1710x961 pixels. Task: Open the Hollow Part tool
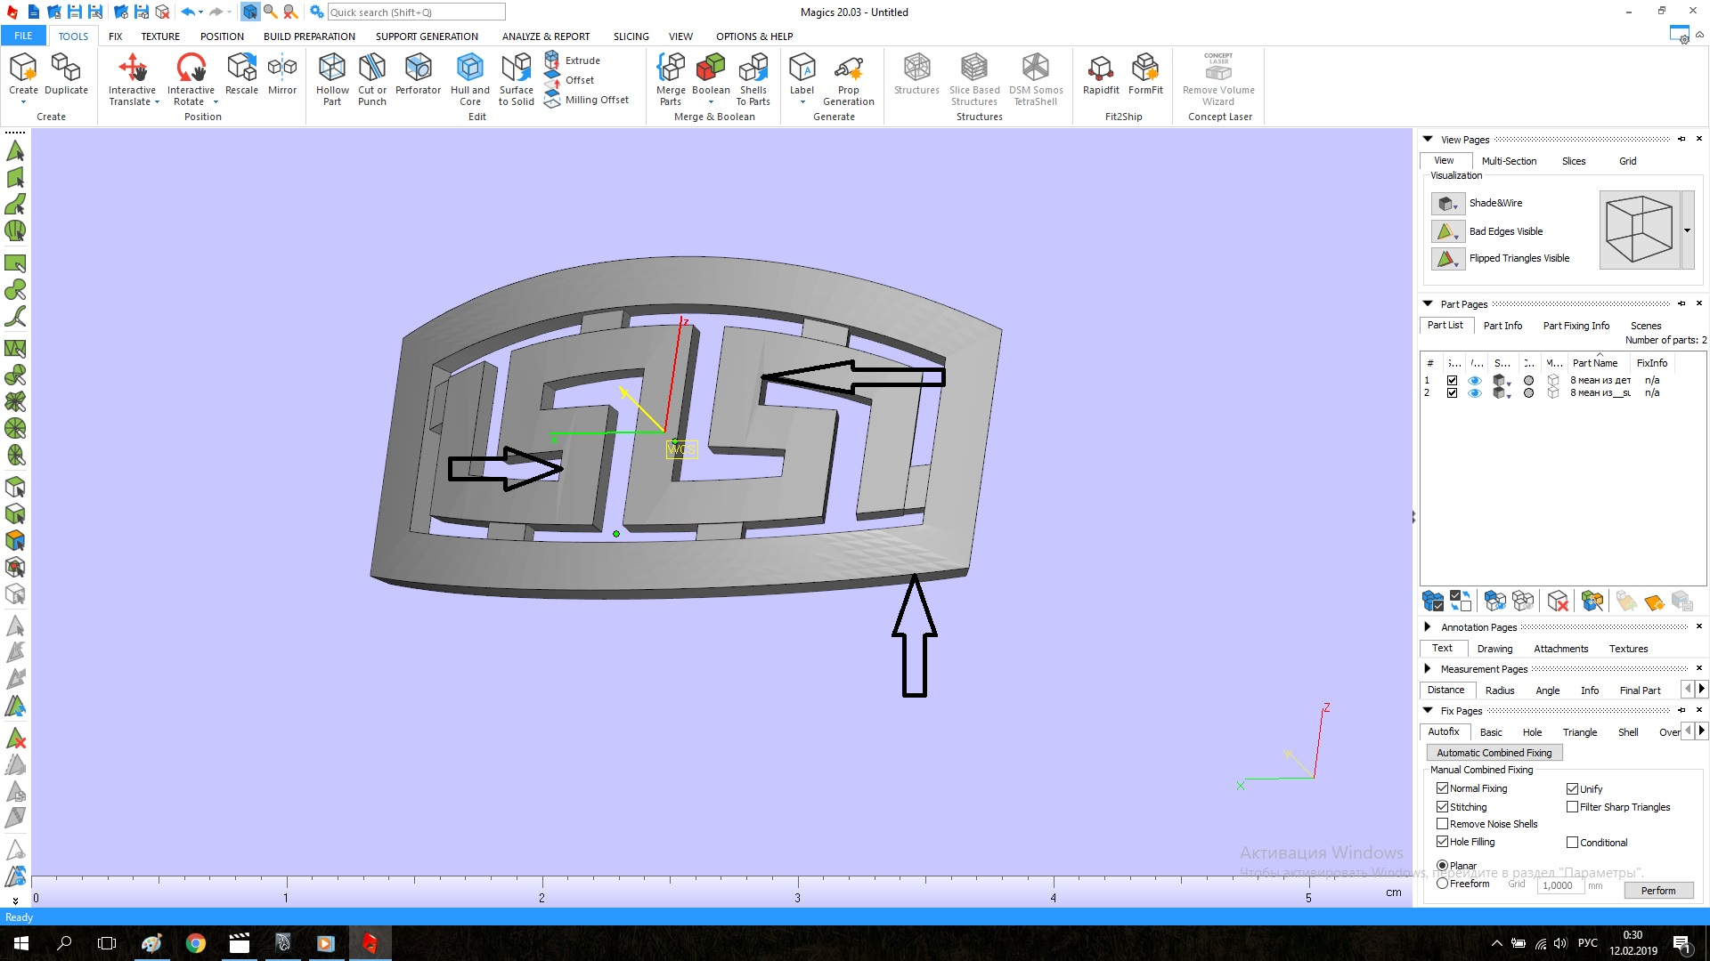pos(332,78)
